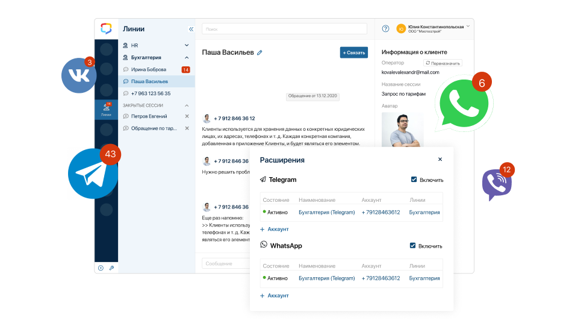Remove closed session Петров Евгений with X
The height and width of the screenshot is (329, 578).
click(x=187, y=116)
